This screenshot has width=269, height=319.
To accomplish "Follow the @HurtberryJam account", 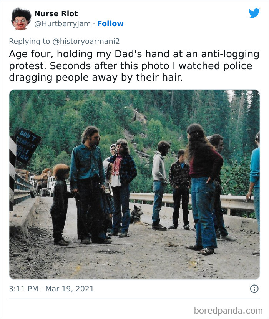I will click(110, 23).
